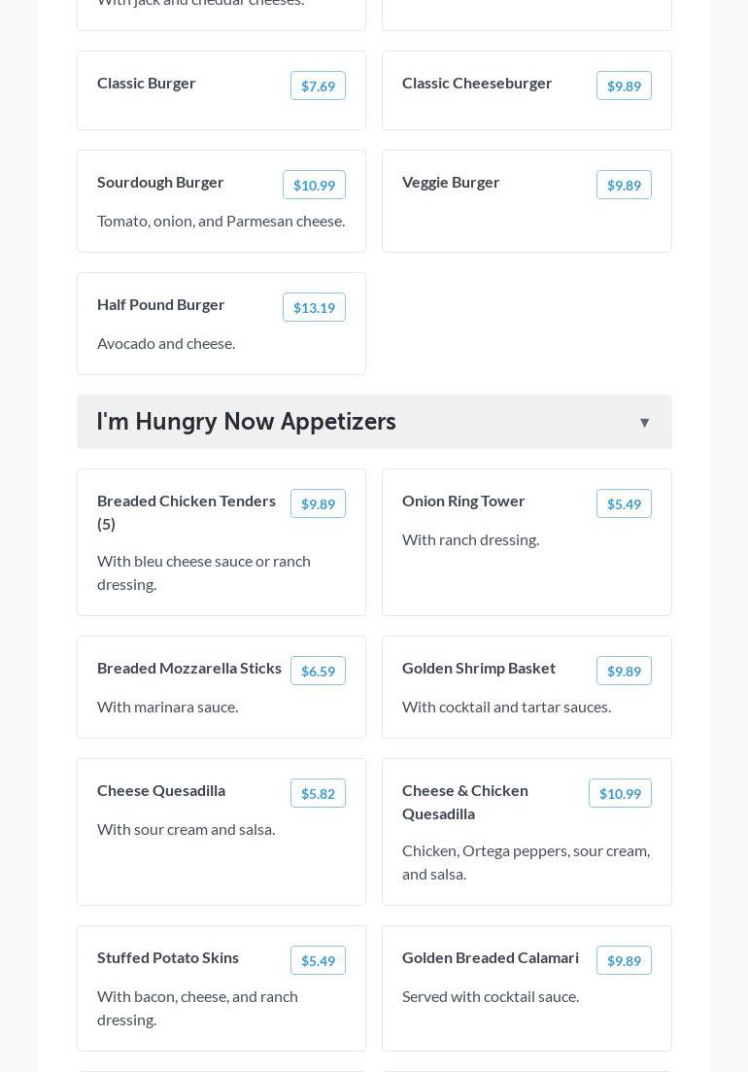
Task: Click the Classic Cheeseburger $9.89 price button
Action: tap(624, 86)
